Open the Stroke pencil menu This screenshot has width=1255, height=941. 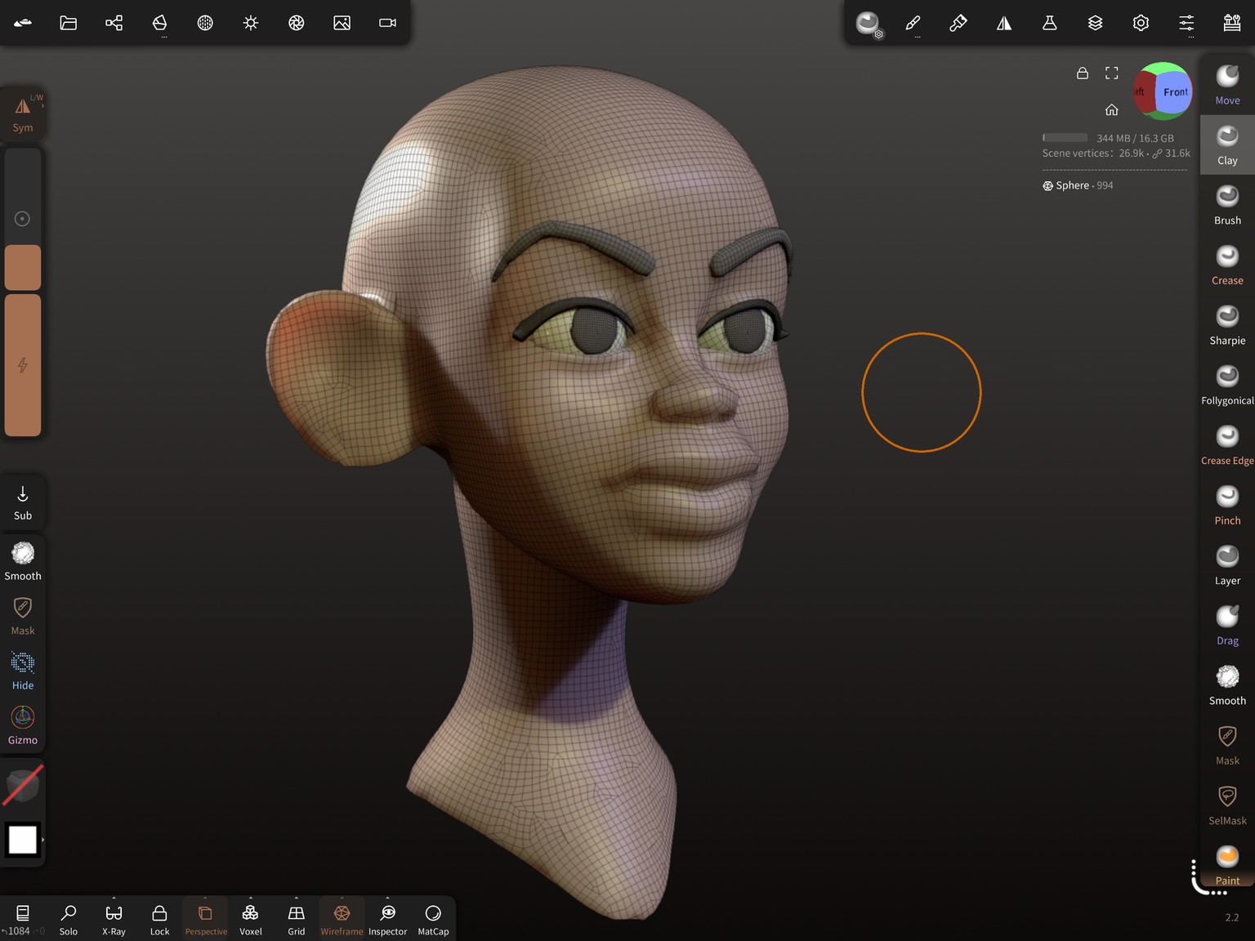[913, 23]
